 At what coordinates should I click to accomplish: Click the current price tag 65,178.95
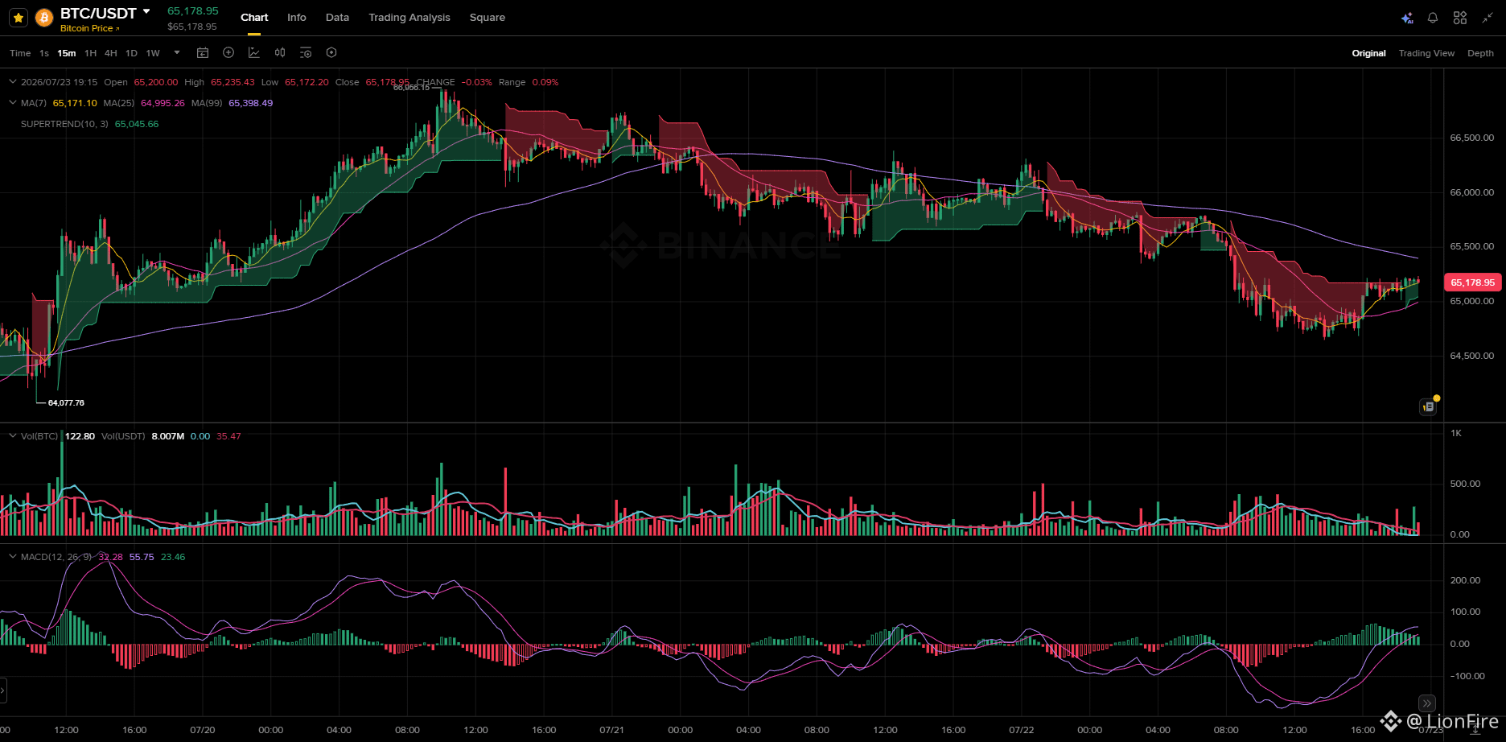click(1472, 282)
